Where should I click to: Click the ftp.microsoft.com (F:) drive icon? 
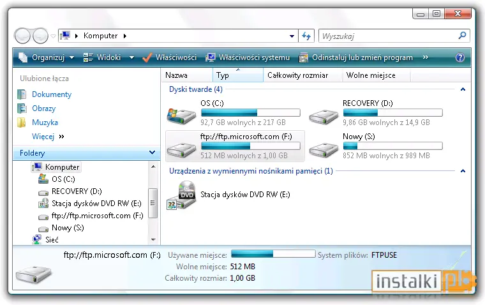181,150
